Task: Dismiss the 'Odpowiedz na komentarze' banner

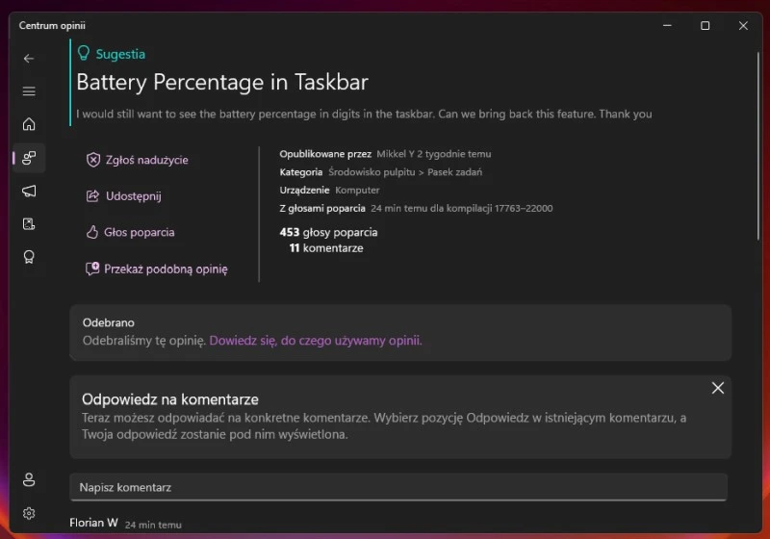Action: pos(718,388)
